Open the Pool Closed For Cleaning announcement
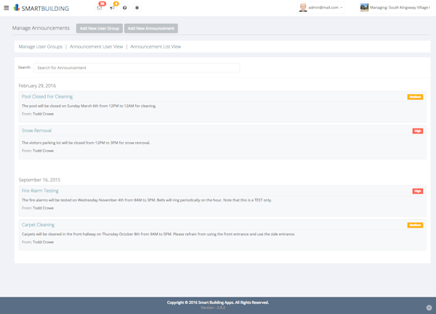The height and width of the screenshot is (314, 436). click(47, 96)
